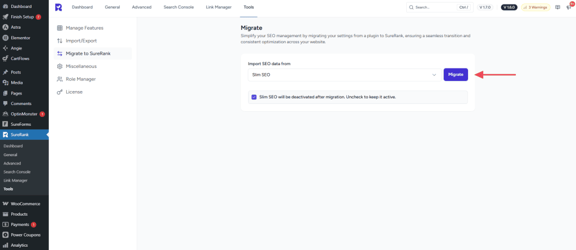Click the Import/Export arrows icon
576x250 pixels.
coord(60,40)
